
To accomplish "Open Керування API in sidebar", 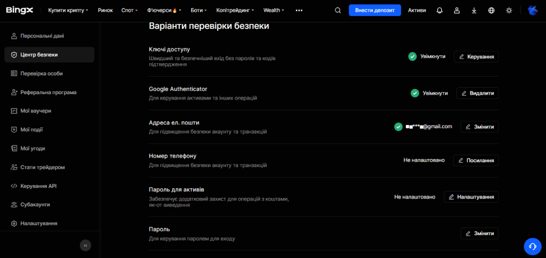I will (x=50, y=186).
